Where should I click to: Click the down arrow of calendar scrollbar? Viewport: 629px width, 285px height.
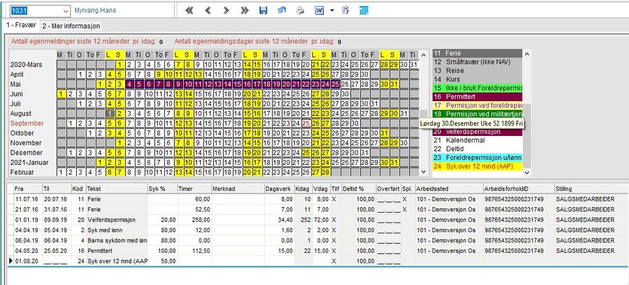[x=424, y=172]
